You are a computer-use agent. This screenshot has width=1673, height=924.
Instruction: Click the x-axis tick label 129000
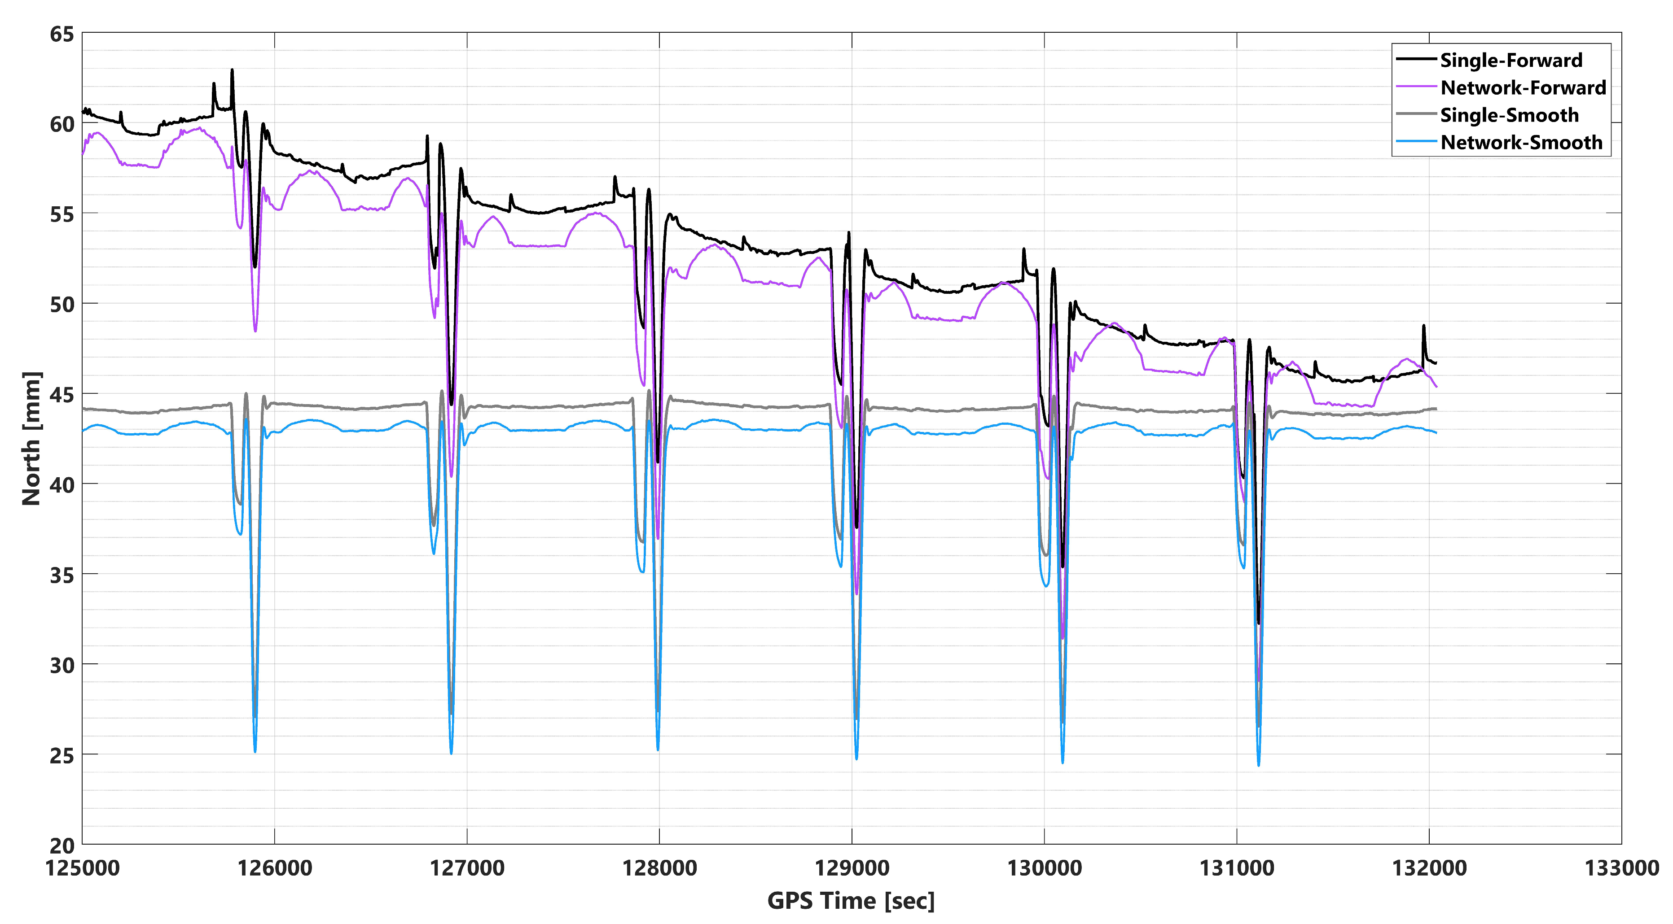click(852, 867)
